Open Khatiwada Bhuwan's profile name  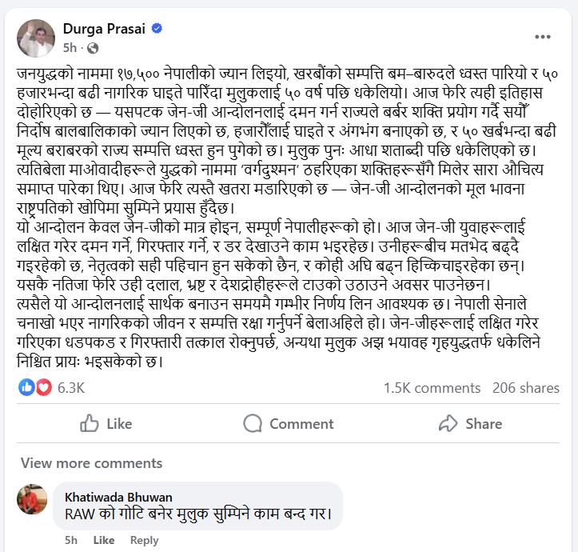point(118,497)
